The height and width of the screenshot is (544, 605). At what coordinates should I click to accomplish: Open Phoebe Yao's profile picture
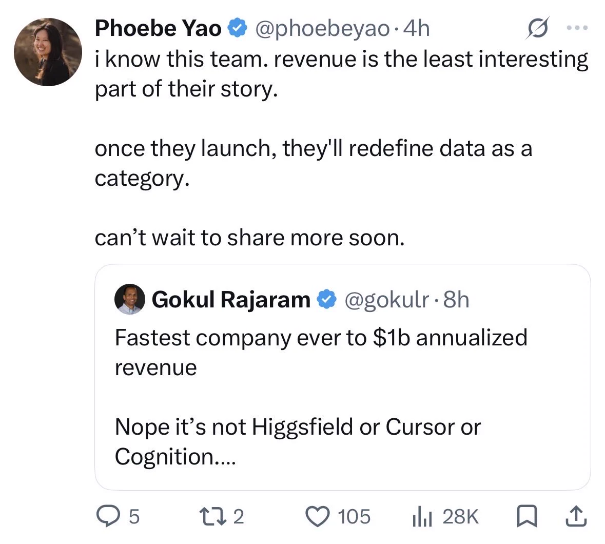pos(48,52)
